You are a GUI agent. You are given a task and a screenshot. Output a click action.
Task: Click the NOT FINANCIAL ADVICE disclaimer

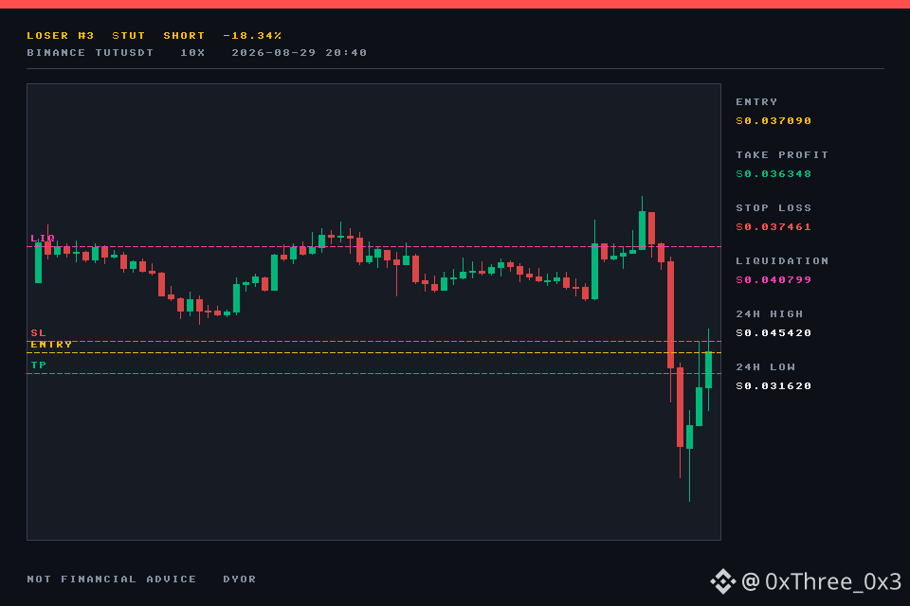point(112,579)
